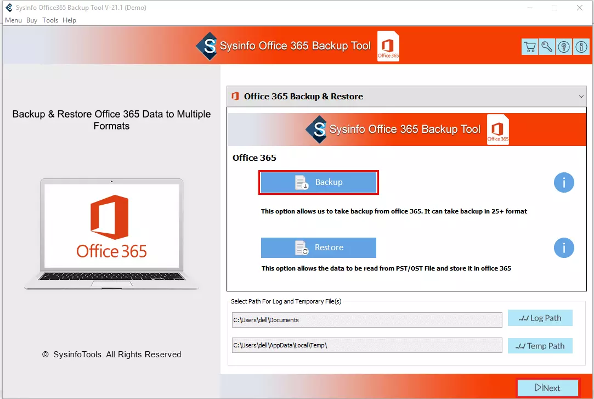Open the Buy menu
The width and height of the screenshot is (594, 399).
tap(32, 20)
